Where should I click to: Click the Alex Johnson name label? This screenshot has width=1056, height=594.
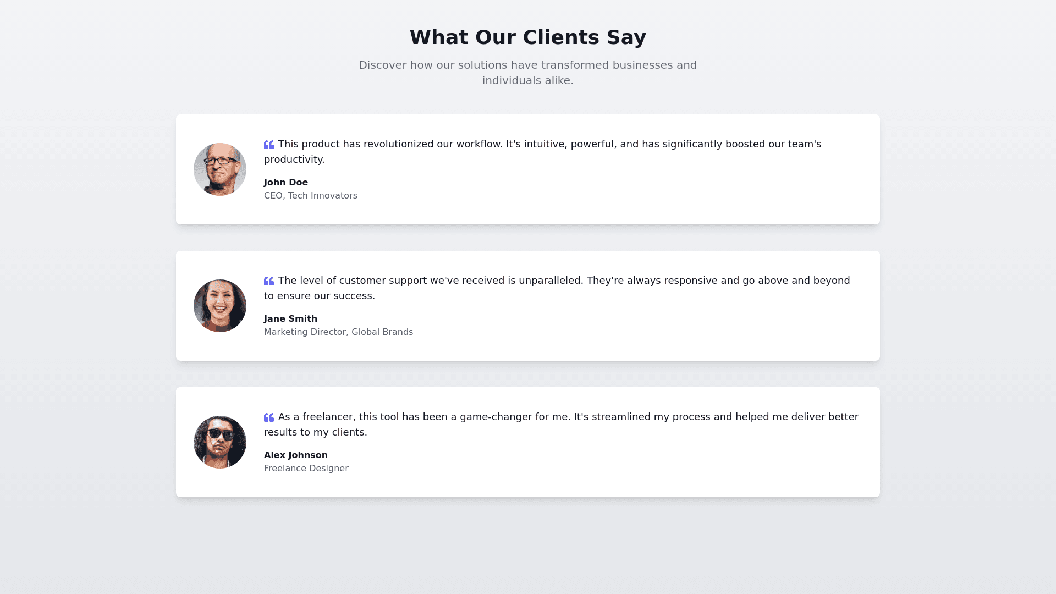pos(296,455)
